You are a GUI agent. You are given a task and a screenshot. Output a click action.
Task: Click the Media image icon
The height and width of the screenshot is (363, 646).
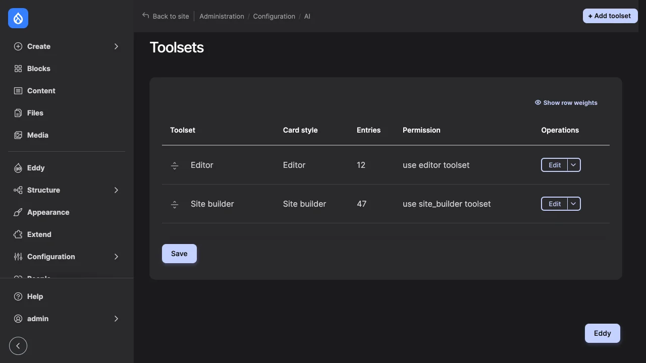(18, 135)
